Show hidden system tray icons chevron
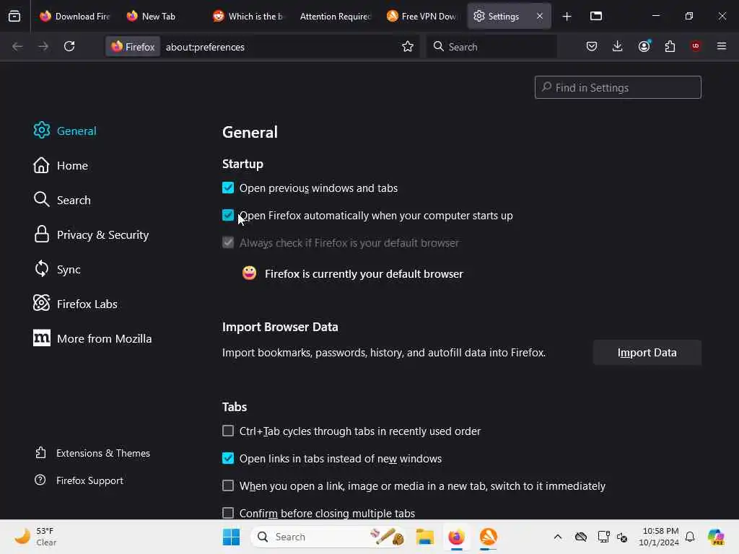 click(558, 537)
